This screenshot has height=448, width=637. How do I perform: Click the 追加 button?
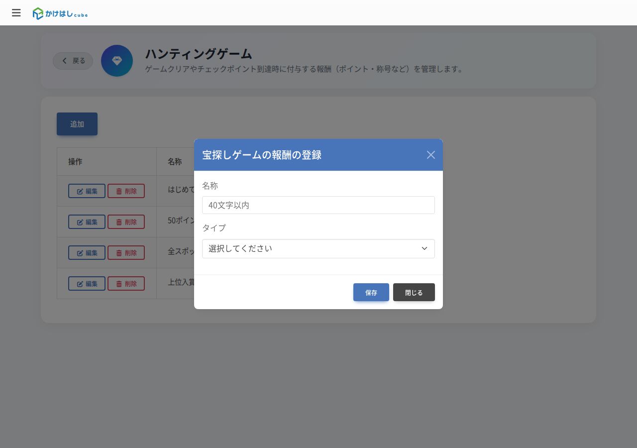77,124
